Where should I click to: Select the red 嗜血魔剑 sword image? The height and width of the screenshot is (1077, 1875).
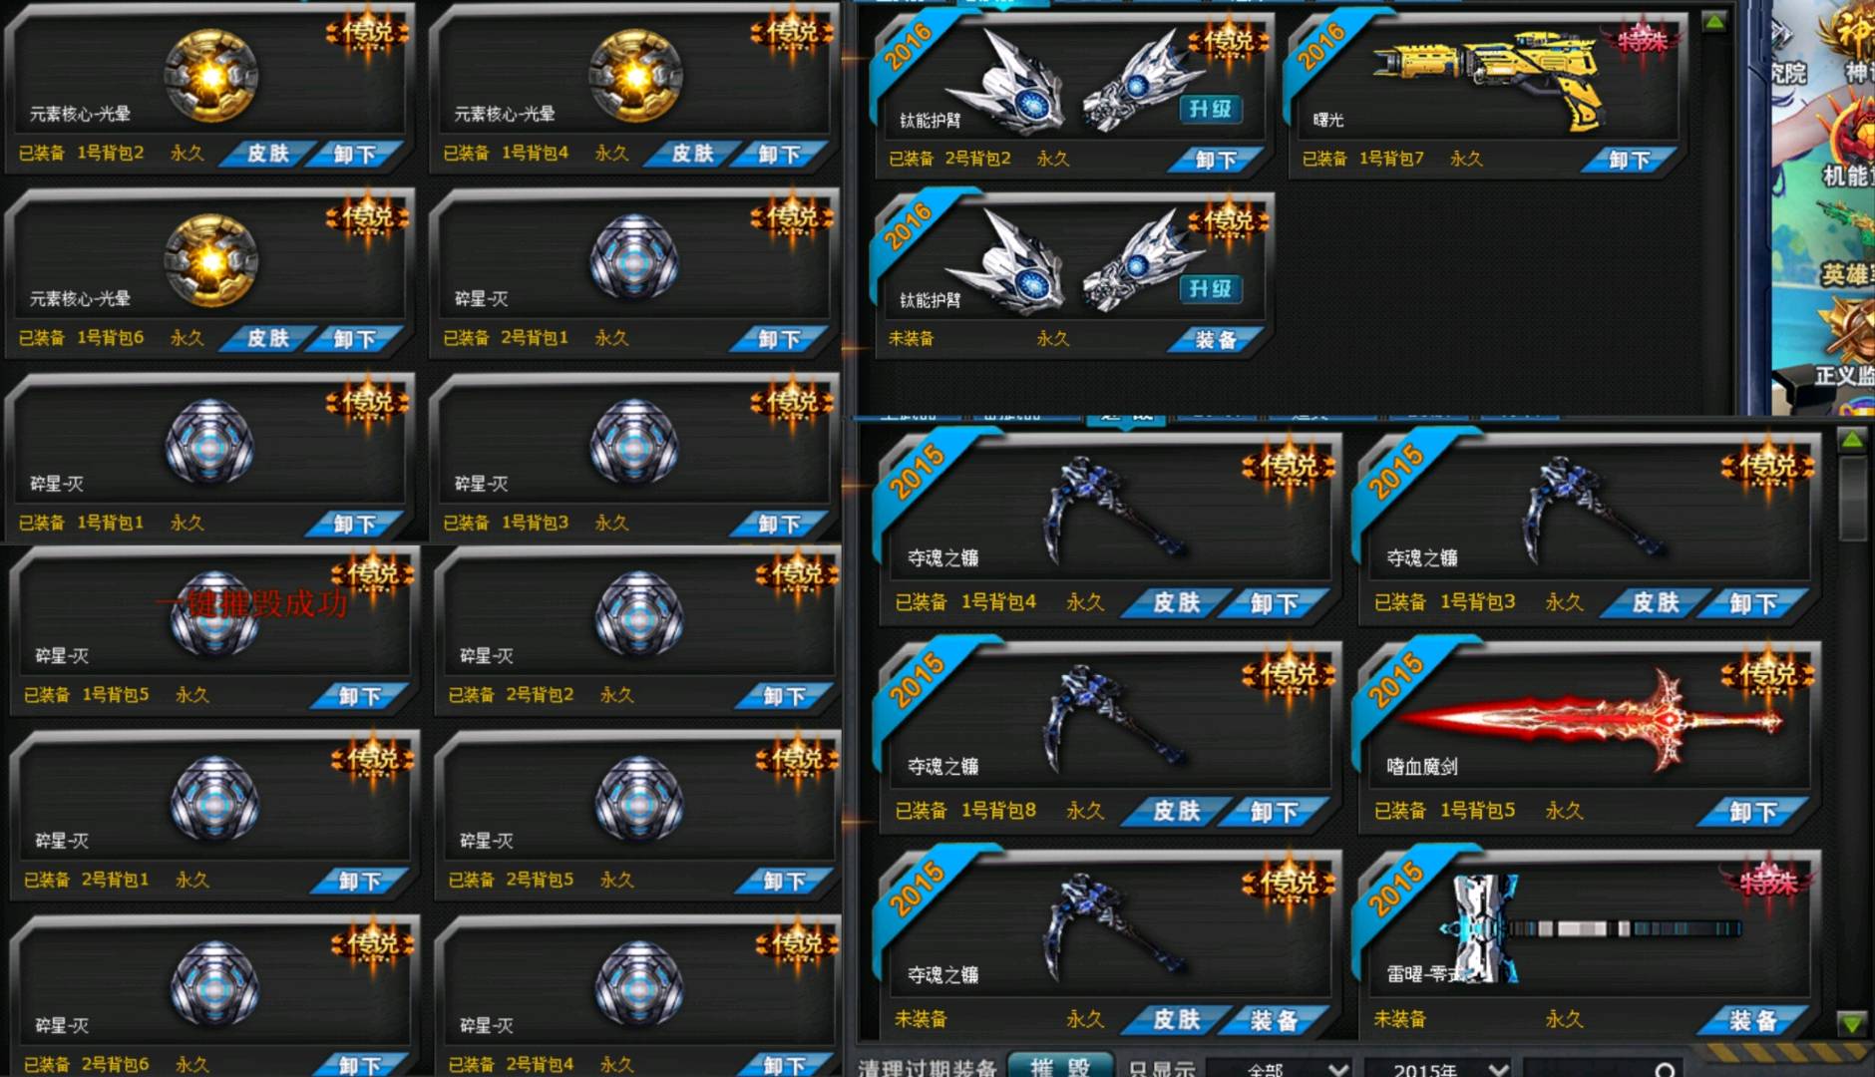click(x=1590, y=720)
